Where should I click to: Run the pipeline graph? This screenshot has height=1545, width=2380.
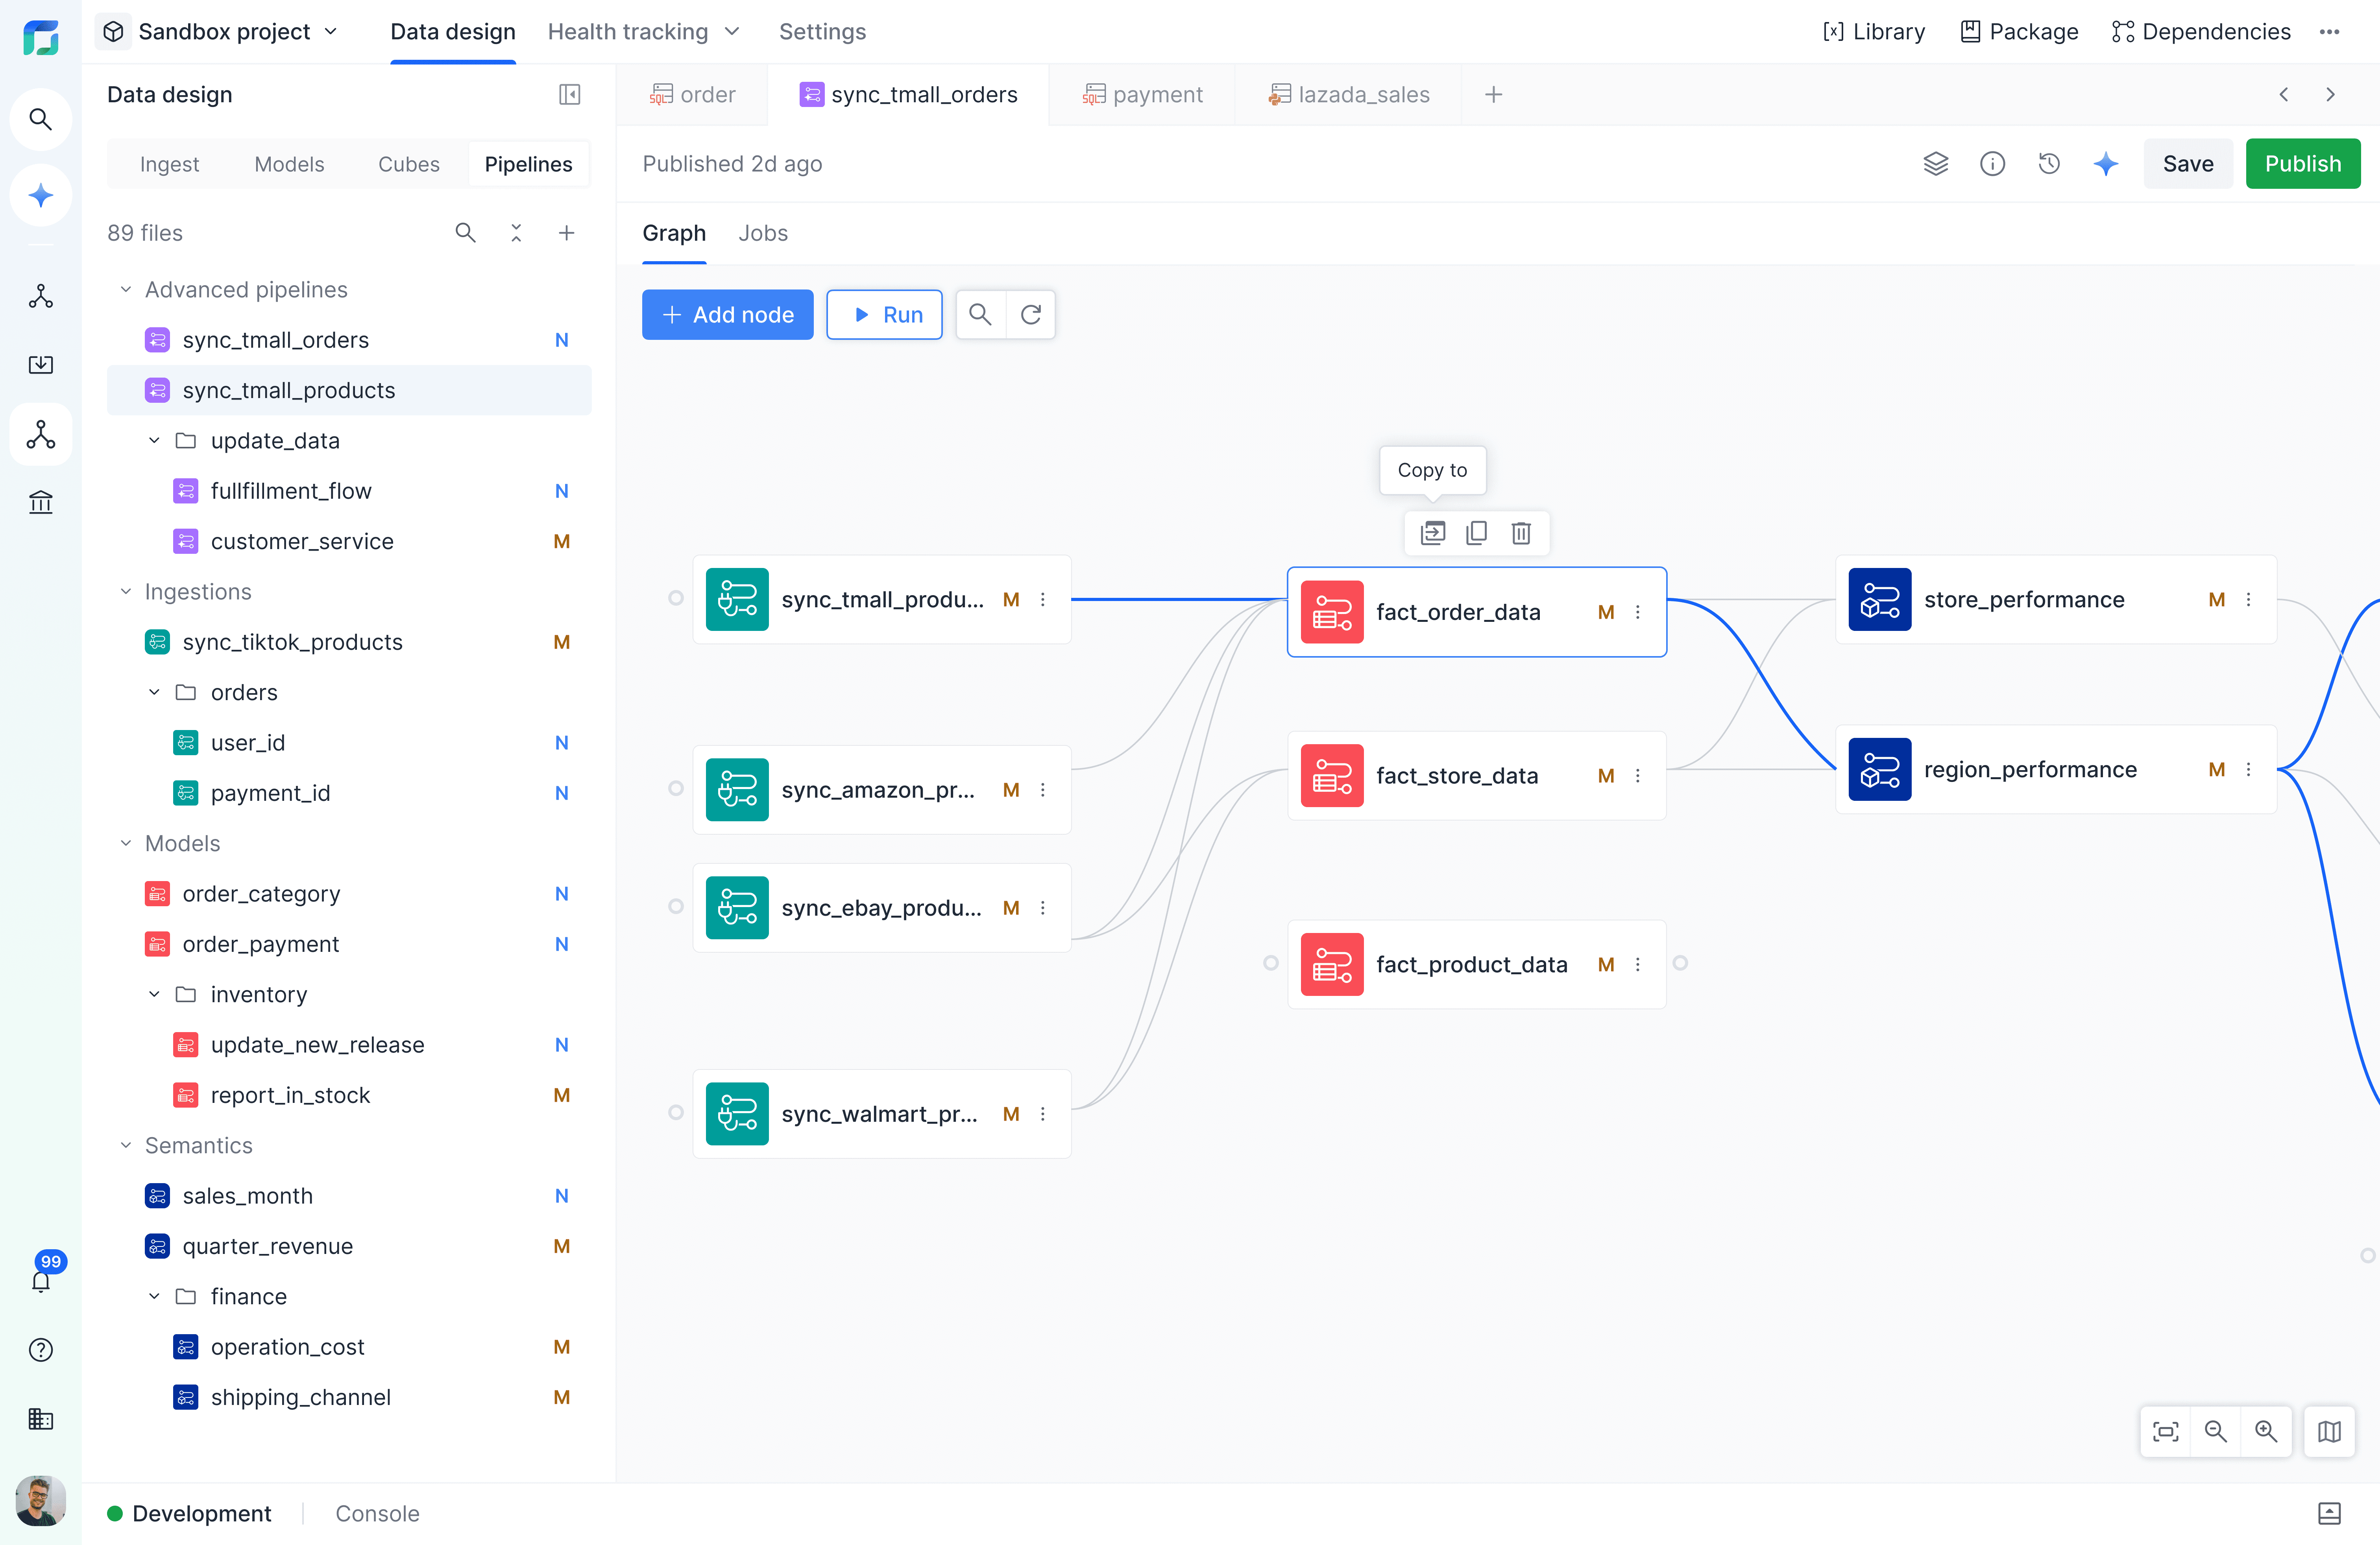click(x=884, y=314)
